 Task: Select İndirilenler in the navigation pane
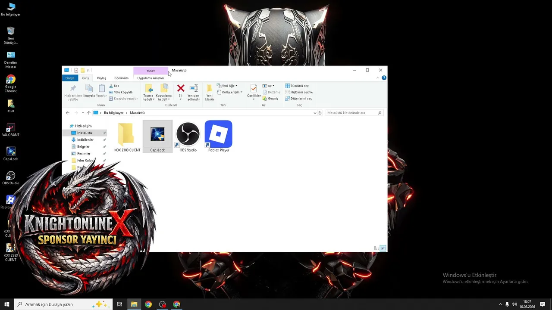click(85, 140)
